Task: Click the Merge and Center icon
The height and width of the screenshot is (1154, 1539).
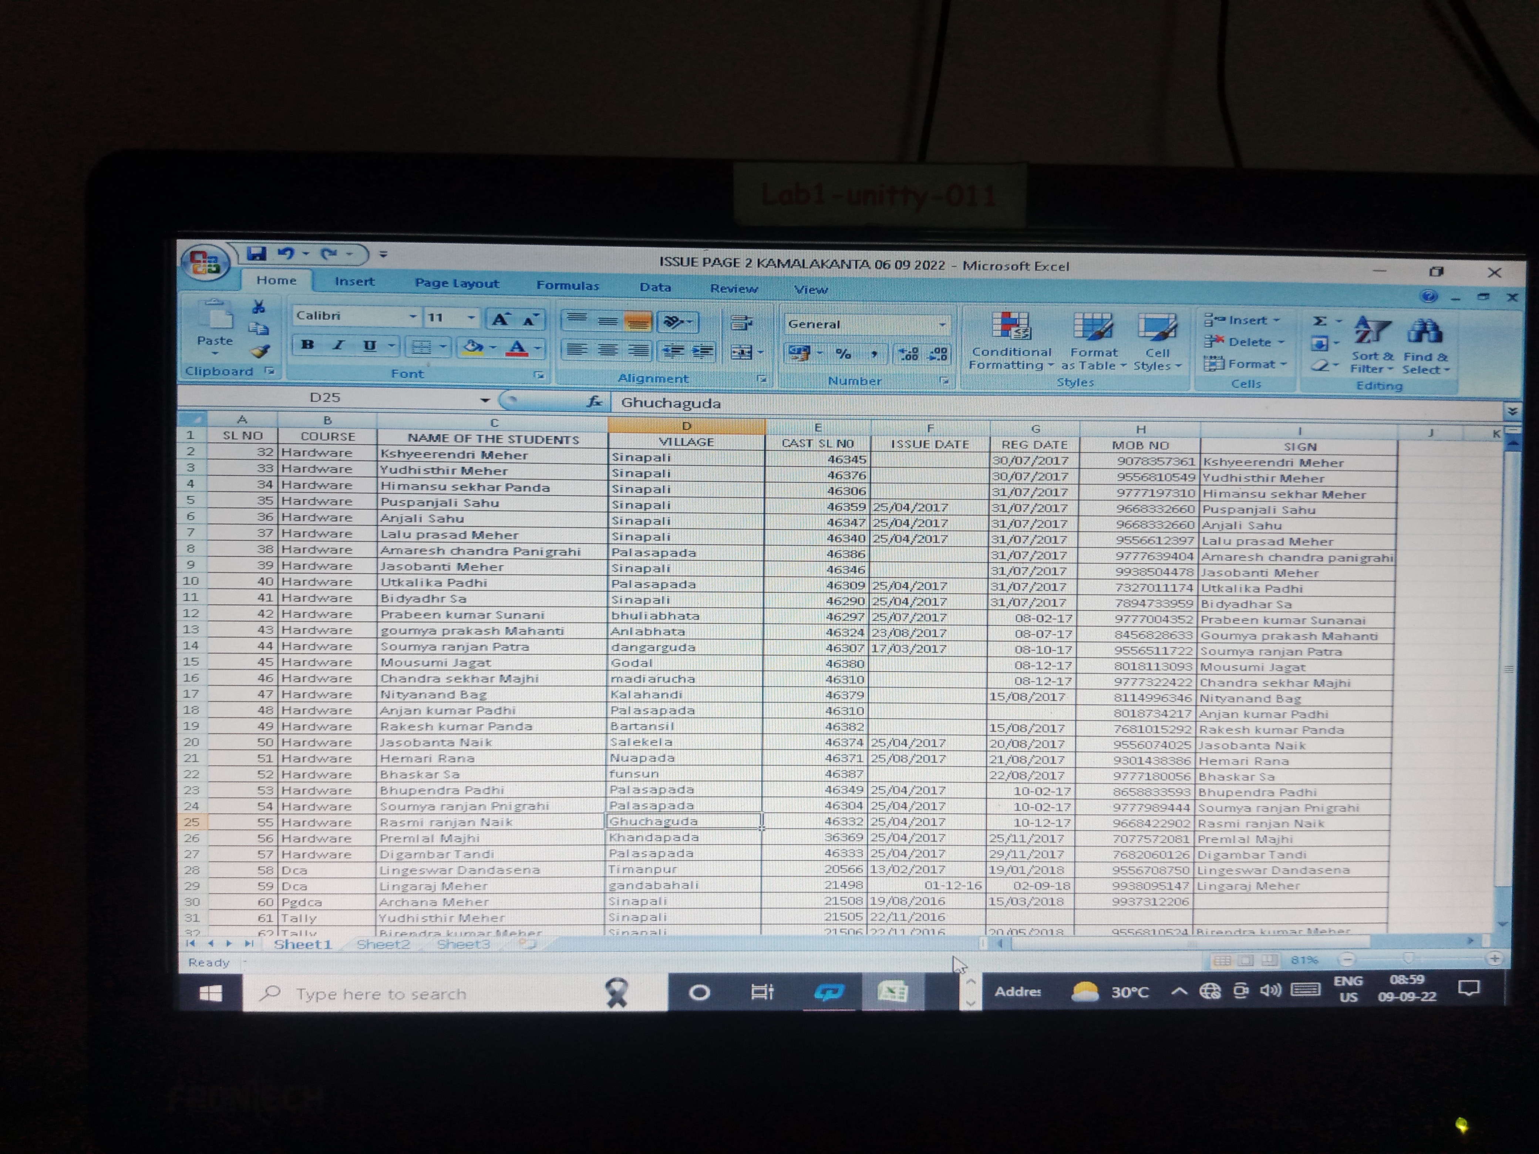Action: click(742, 352)
